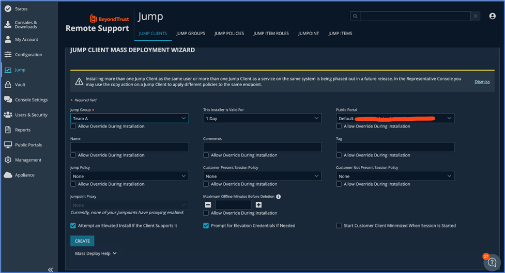Switch to Jump Policies tab

(229, 34)
